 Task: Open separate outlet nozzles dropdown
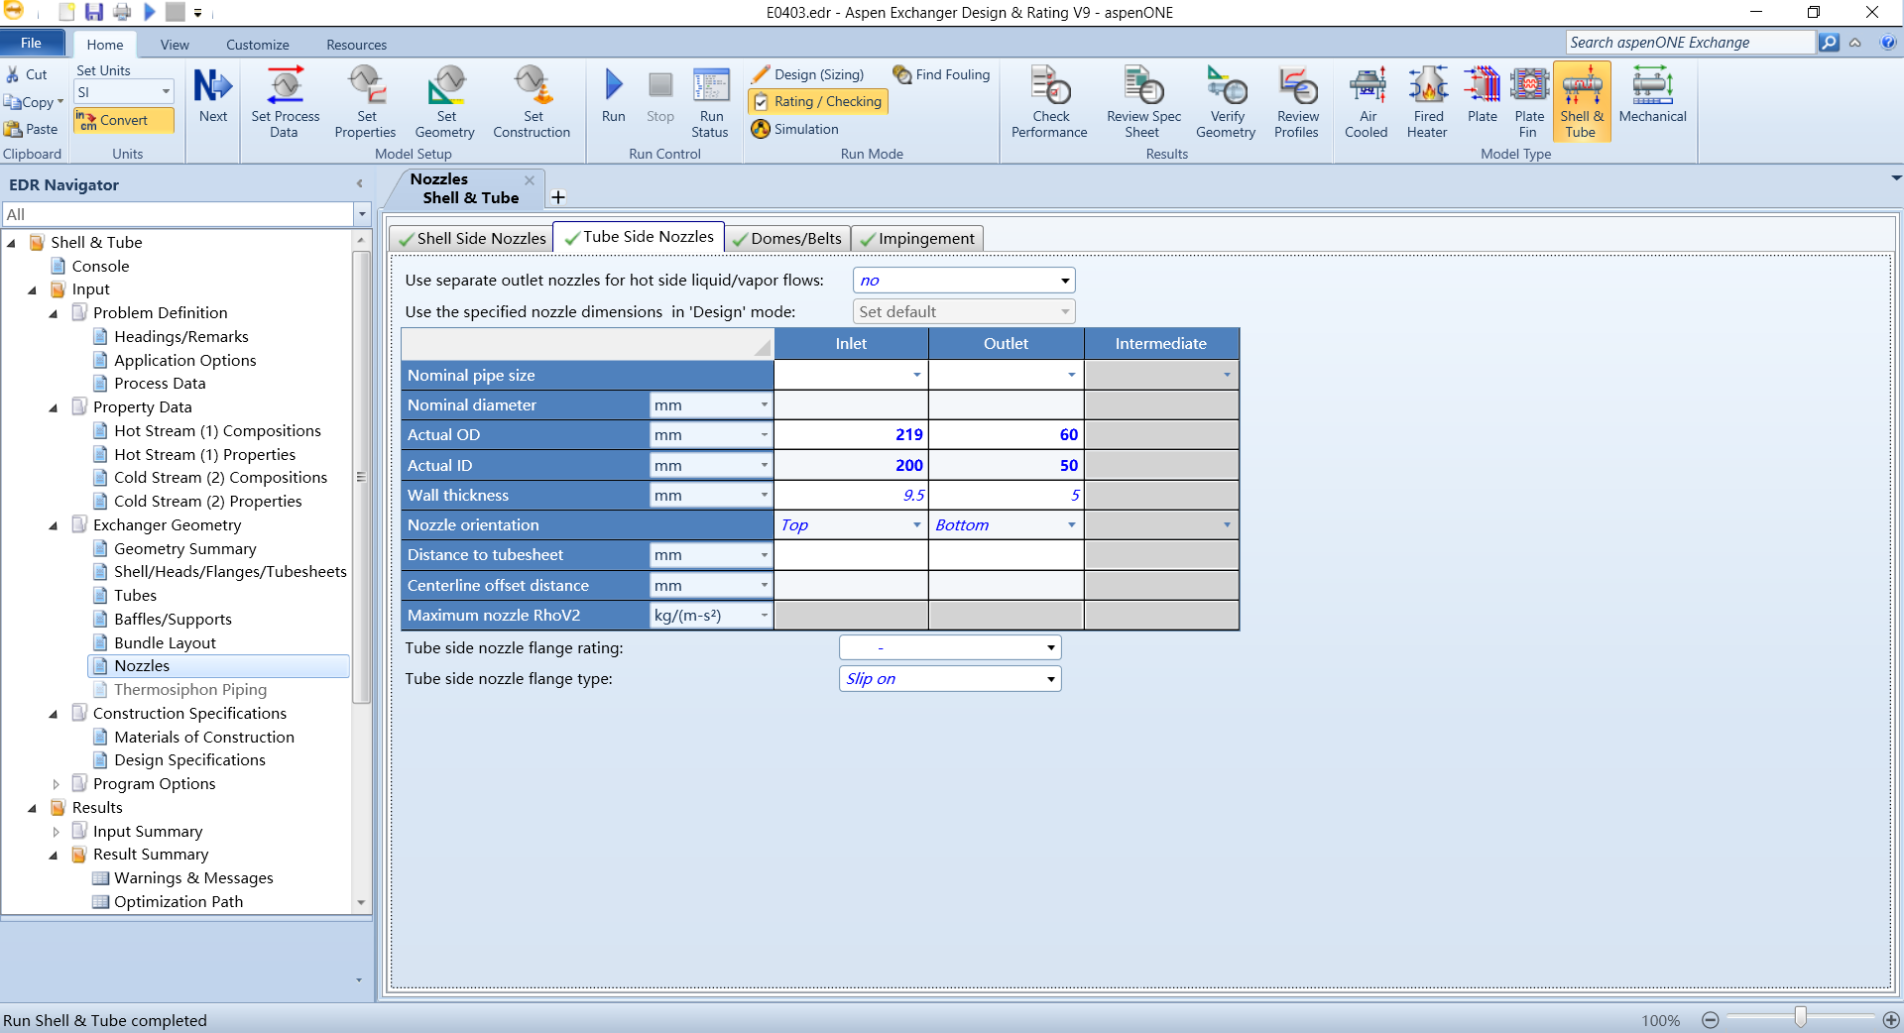(1065, 281)
